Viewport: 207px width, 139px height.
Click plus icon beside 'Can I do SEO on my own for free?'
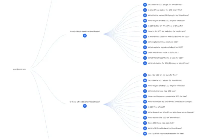point(145,75)
